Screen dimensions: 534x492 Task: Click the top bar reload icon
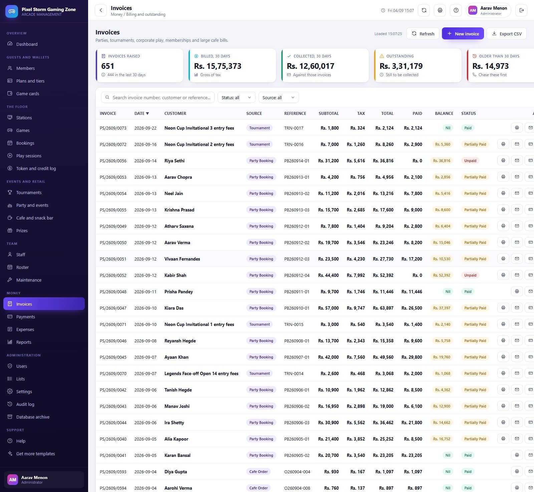coord(424,10)
